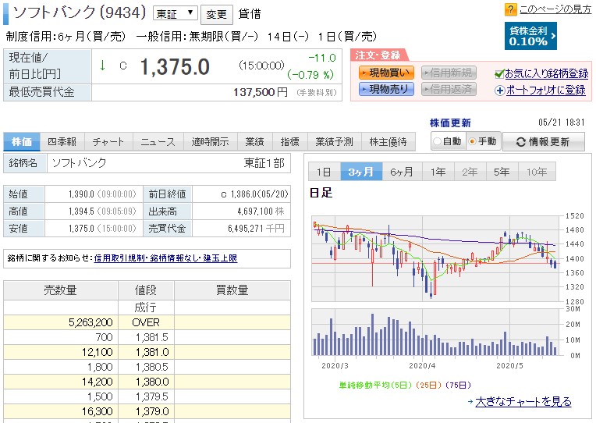Screen dimensions: 596x423
Task: Open 大きなチャートを見る link
Action: click(x=523, y=401)
